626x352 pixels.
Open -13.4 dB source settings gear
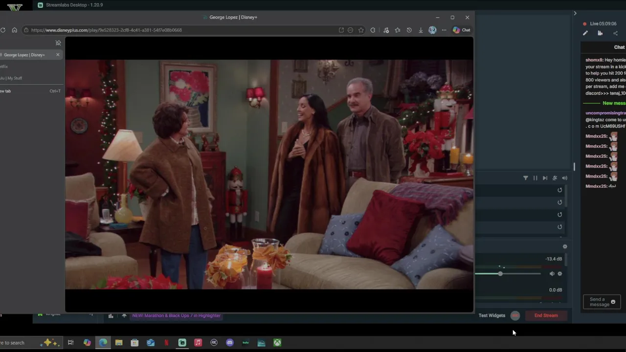tap(560, 274)
